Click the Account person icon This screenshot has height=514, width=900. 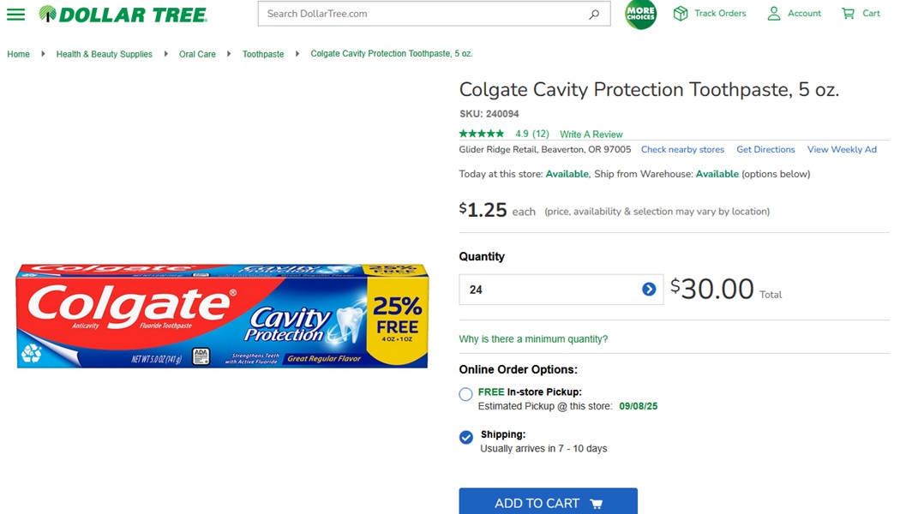click(x=774, y=14)
